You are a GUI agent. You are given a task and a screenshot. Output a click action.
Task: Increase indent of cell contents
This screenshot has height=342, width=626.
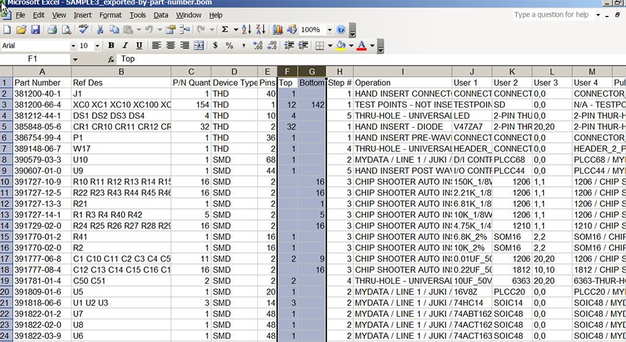303,45
